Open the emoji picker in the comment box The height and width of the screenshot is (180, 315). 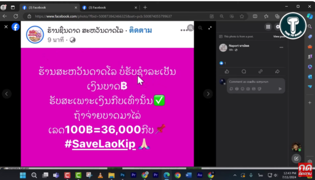243,89
